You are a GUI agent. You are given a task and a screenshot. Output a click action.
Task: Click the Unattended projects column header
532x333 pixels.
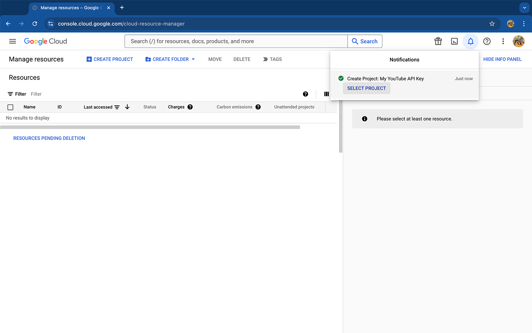294,107
